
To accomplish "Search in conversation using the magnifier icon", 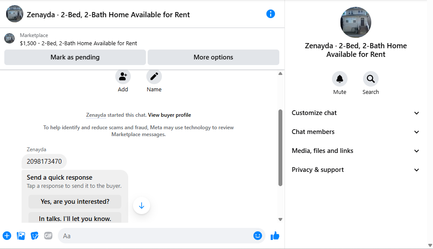I will point(370,79).
